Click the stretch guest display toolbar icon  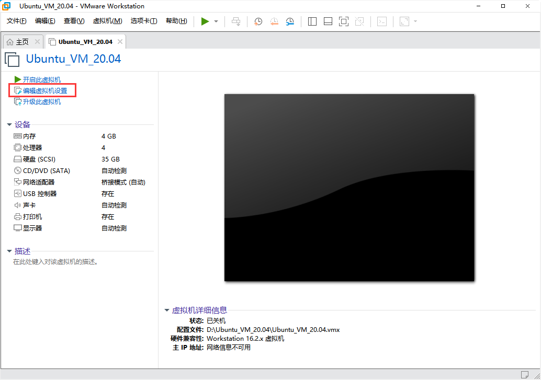(404, 21)
